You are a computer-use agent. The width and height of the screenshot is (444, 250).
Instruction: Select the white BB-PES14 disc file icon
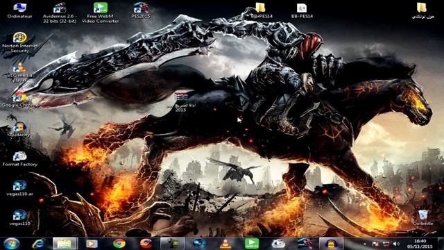point(302,10)
